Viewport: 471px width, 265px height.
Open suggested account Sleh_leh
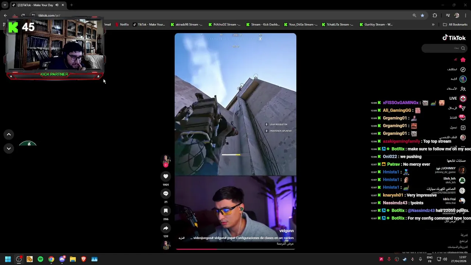point(454,180)
